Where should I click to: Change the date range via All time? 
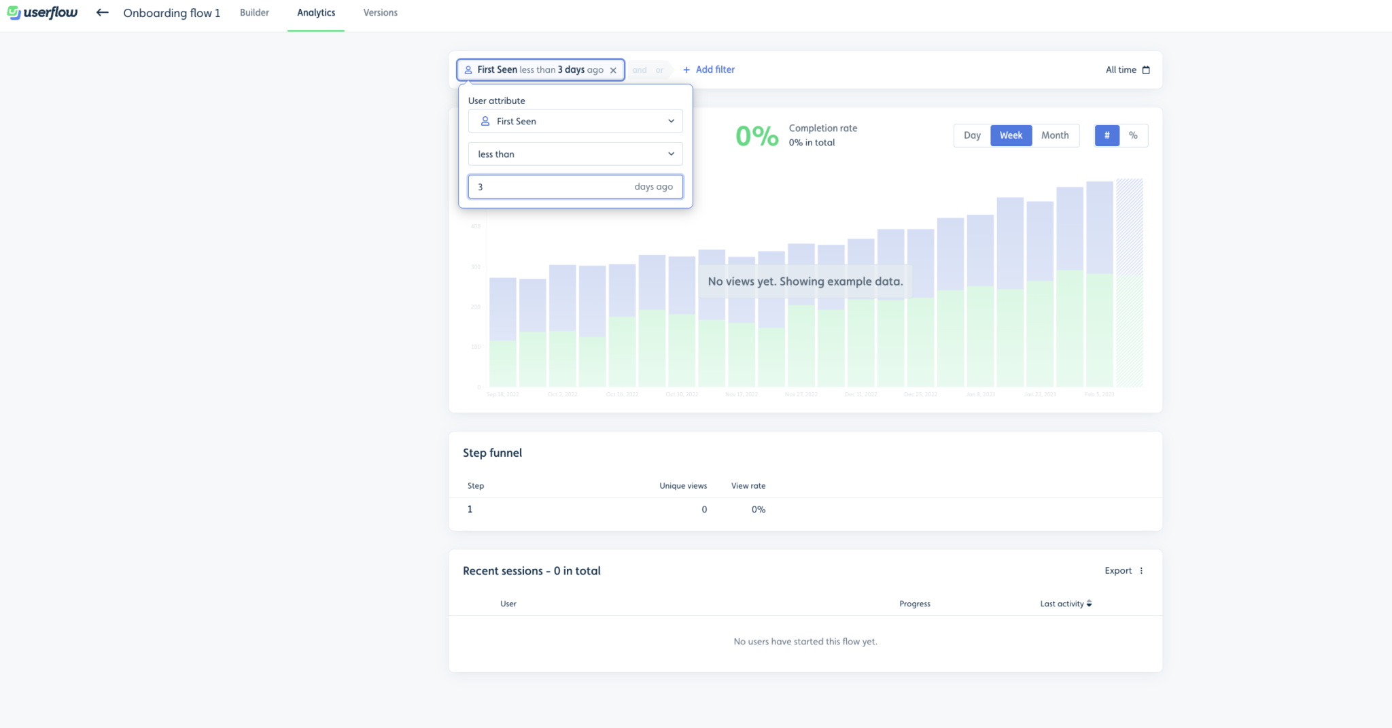[1121, 69]
